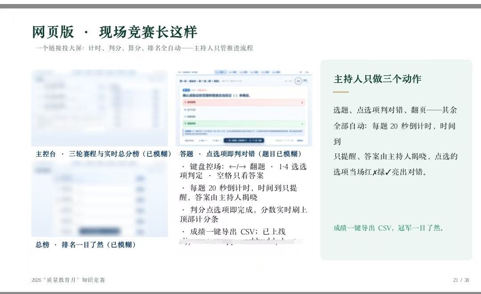Click the page number "21 / 38"
The height and width of the screenshot is (294, 481).
coord(461,280)
